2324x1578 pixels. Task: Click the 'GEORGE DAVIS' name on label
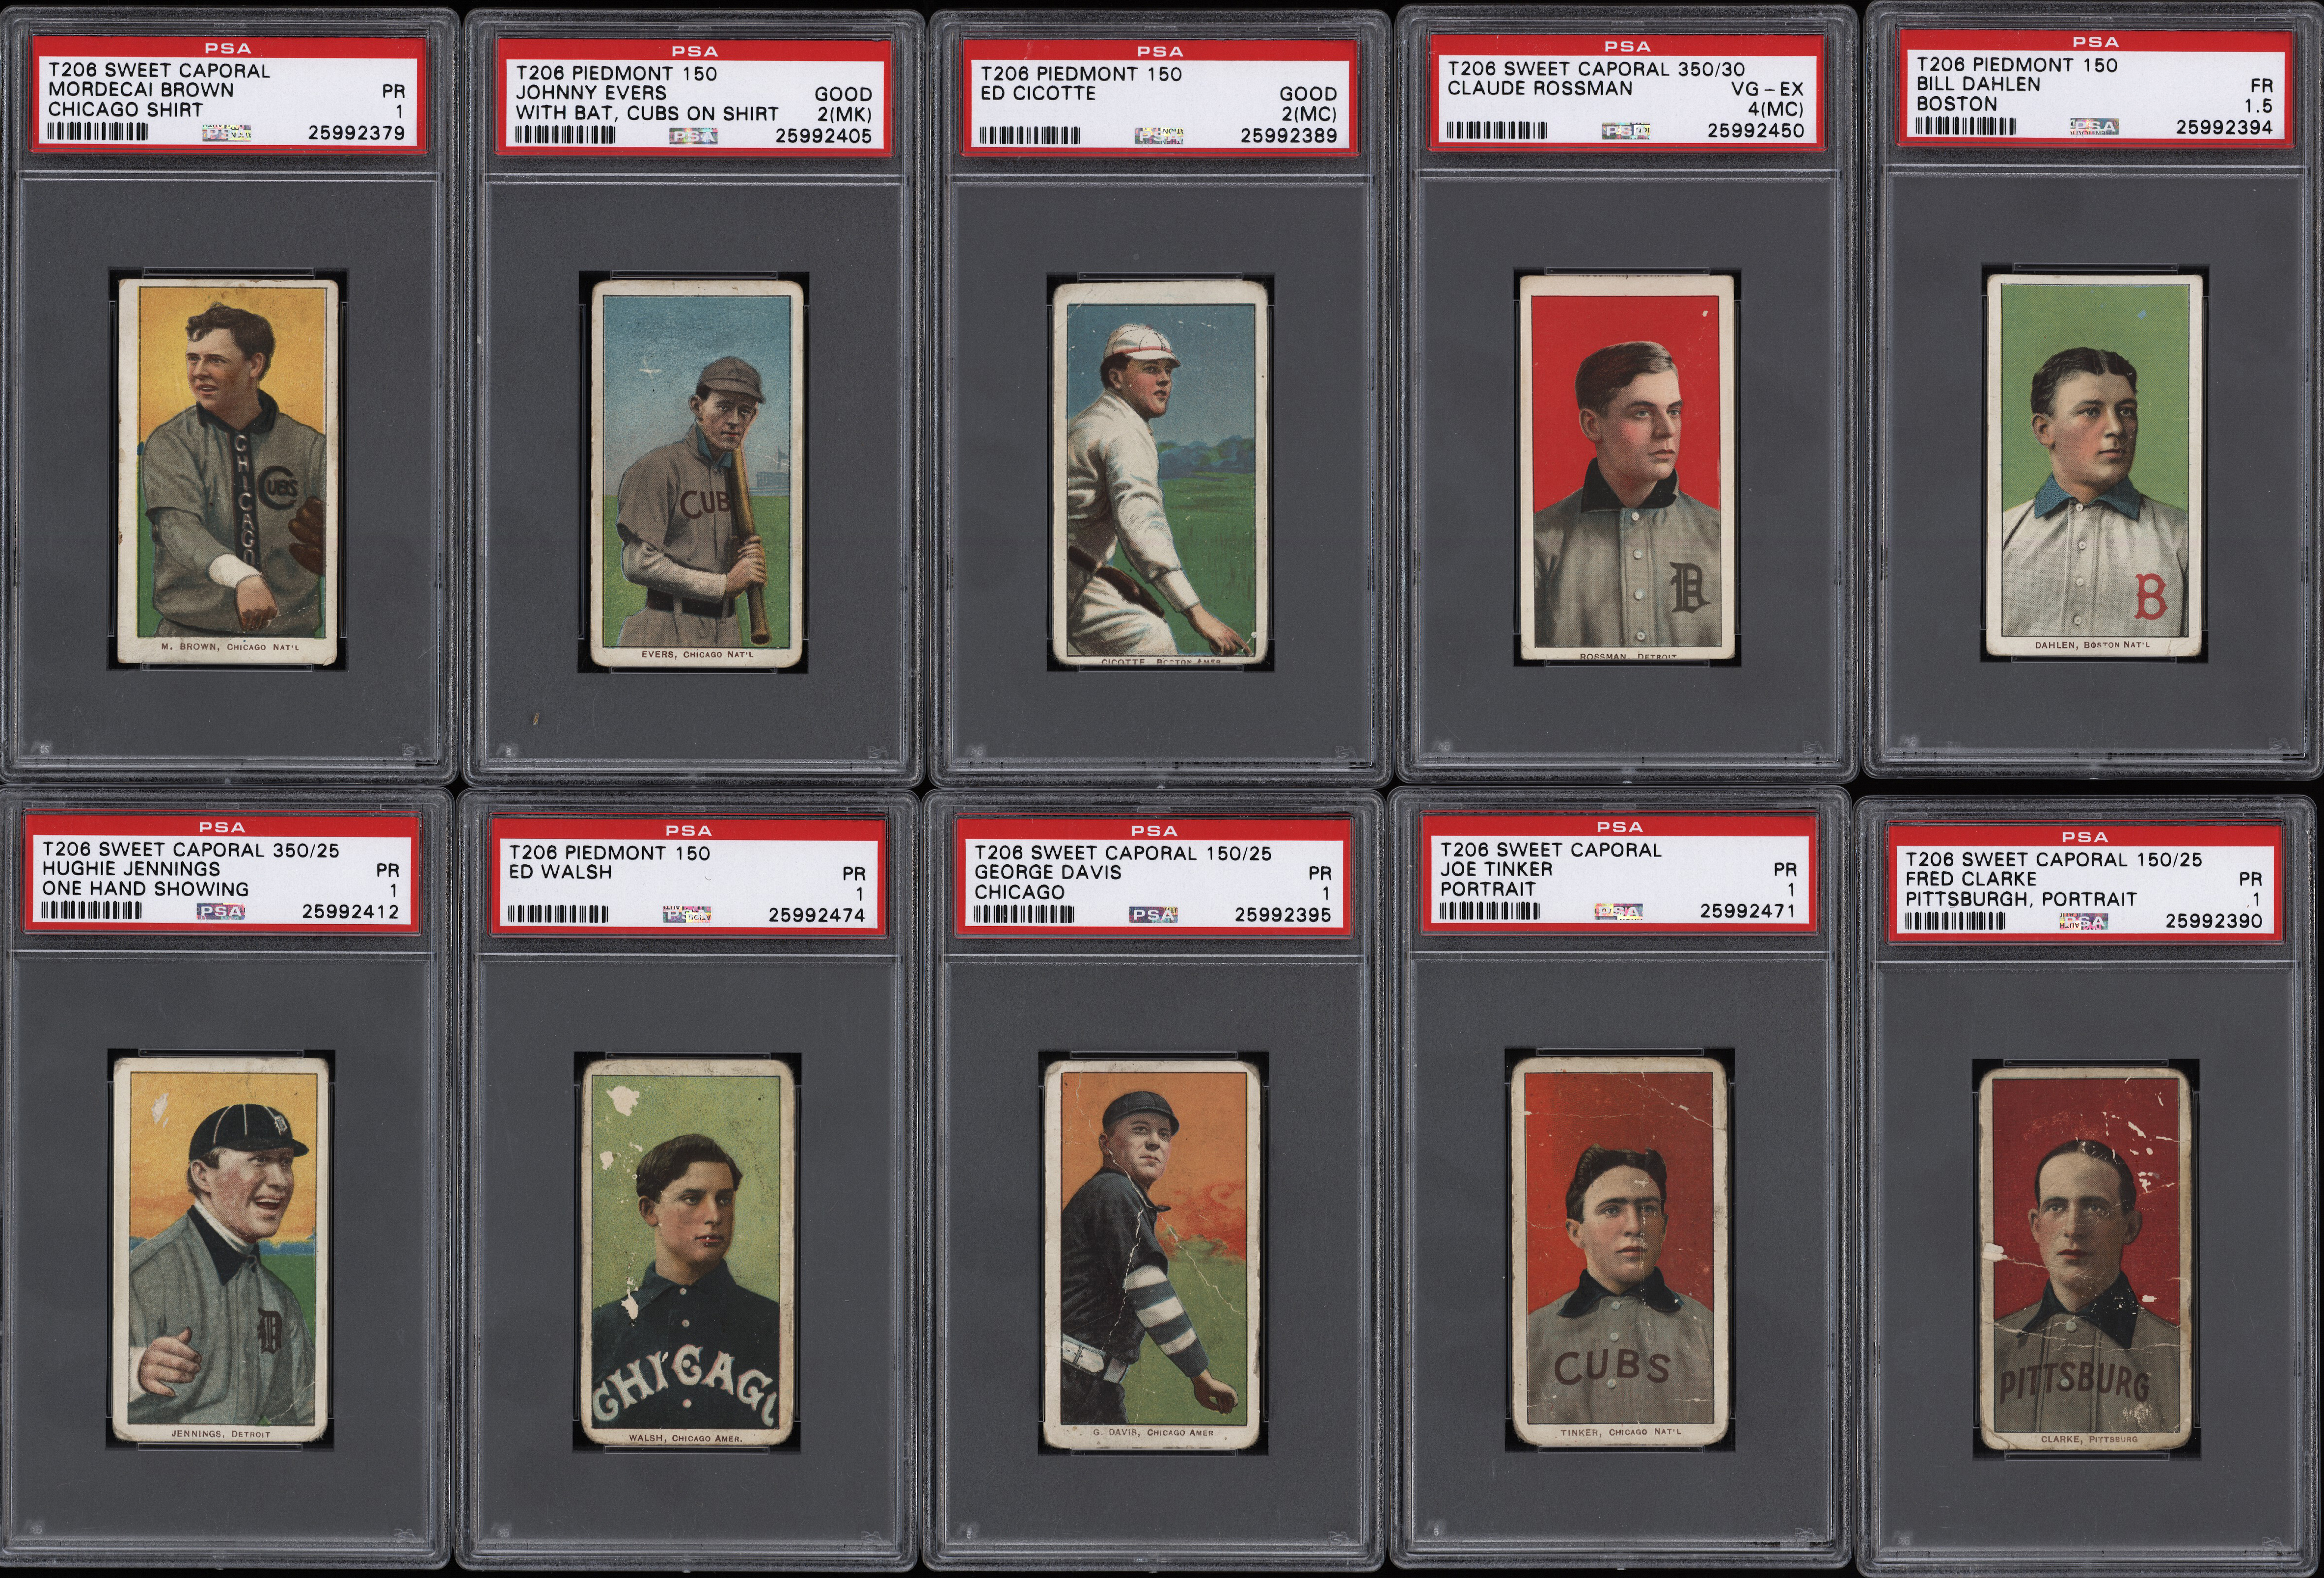tap(1048, 873)
